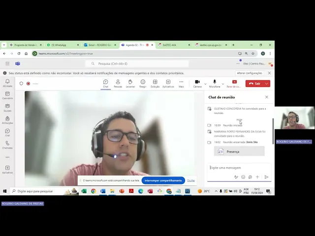315x236 pixels.
Task: Click the Teams logo icon
Action: point(18,63)
